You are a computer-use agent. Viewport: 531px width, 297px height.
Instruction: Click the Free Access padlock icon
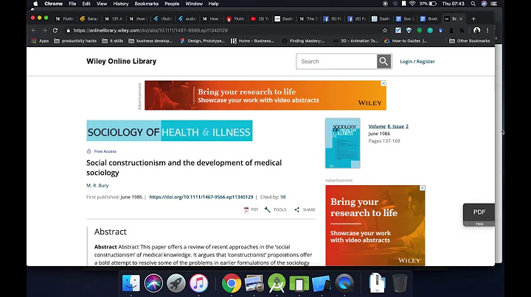point(88,151)
